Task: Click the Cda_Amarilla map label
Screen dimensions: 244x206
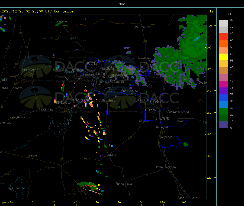Action: pyautogui.click(x=20, y=117)
